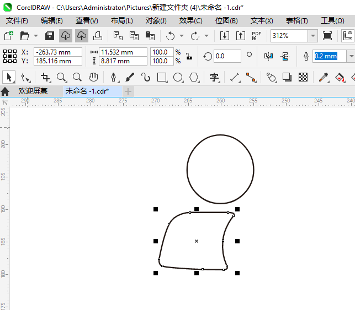Click the Save icon
355x310 pixels.
49,36
